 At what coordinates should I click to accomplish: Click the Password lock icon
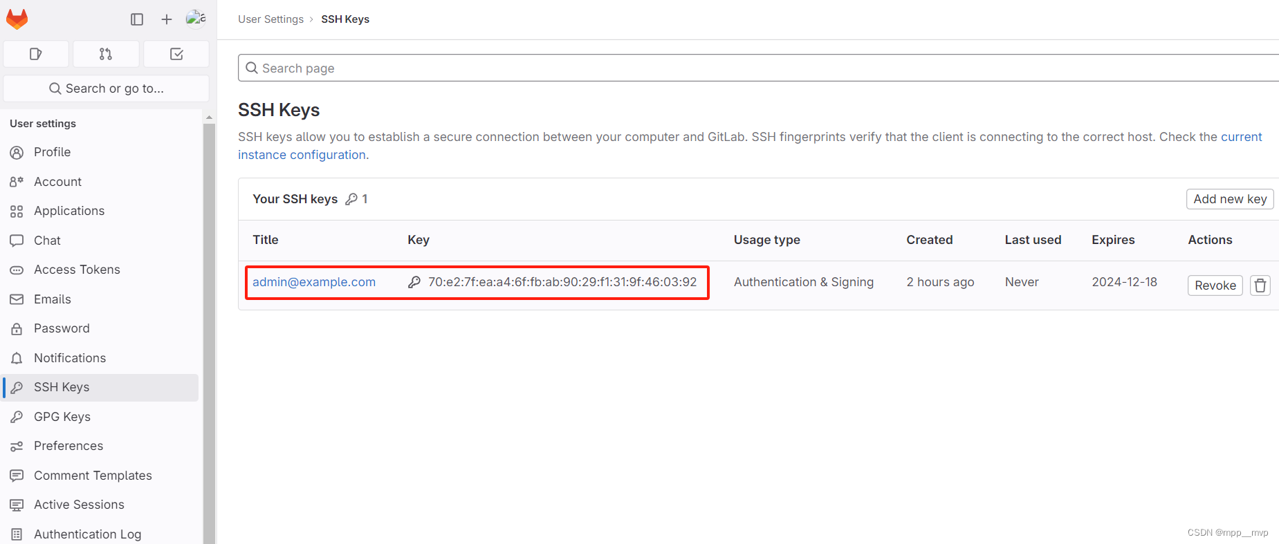(x=17, y=329)
